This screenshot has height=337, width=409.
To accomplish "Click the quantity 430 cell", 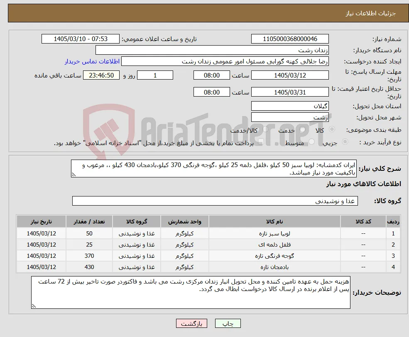I will point(89,267).
